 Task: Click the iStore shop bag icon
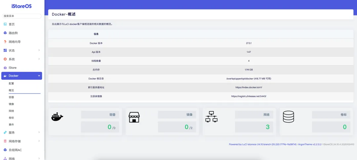(x=5, y=68)
